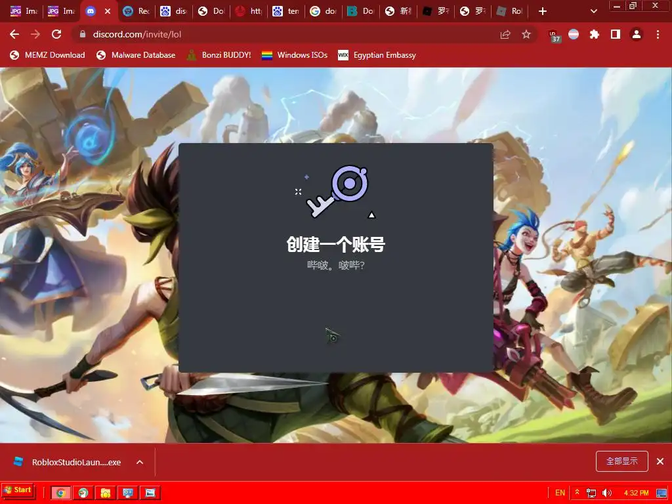Switch to the Roblox 'Ro' tab

coord(509,11)
